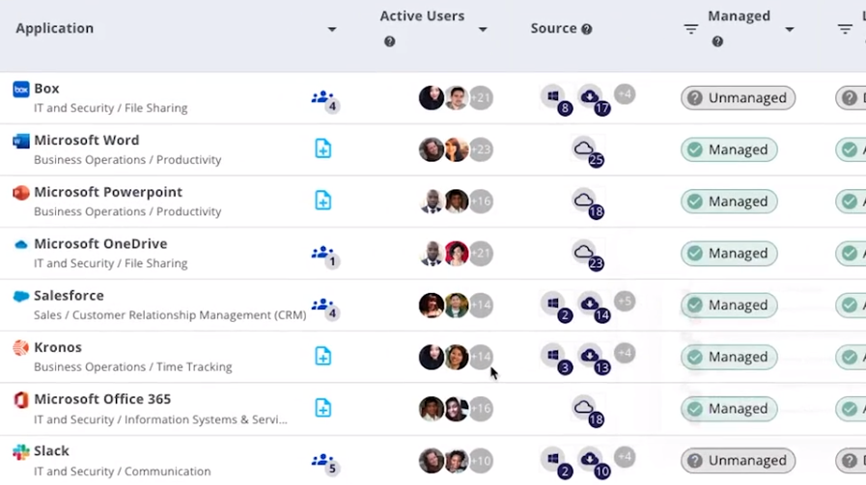Click the Slack Windows source icon

click(554, 461)
